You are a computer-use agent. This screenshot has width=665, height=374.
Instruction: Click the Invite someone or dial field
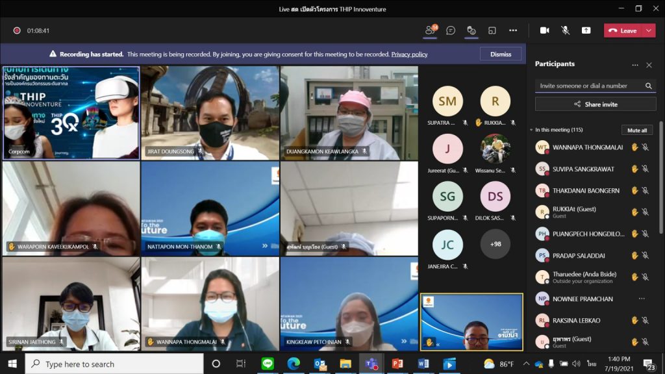[x=588, y=86]
